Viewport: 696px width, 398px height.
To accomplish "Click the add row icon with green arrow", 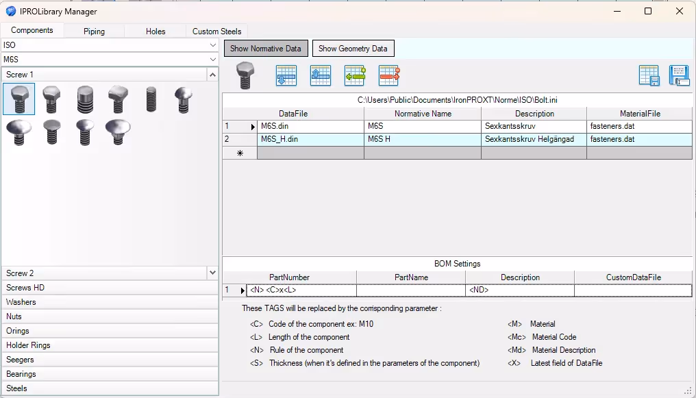I will pos(355,75).
